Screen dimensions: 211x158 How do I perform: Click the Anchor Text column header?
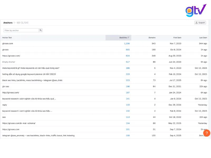[7, 38]
